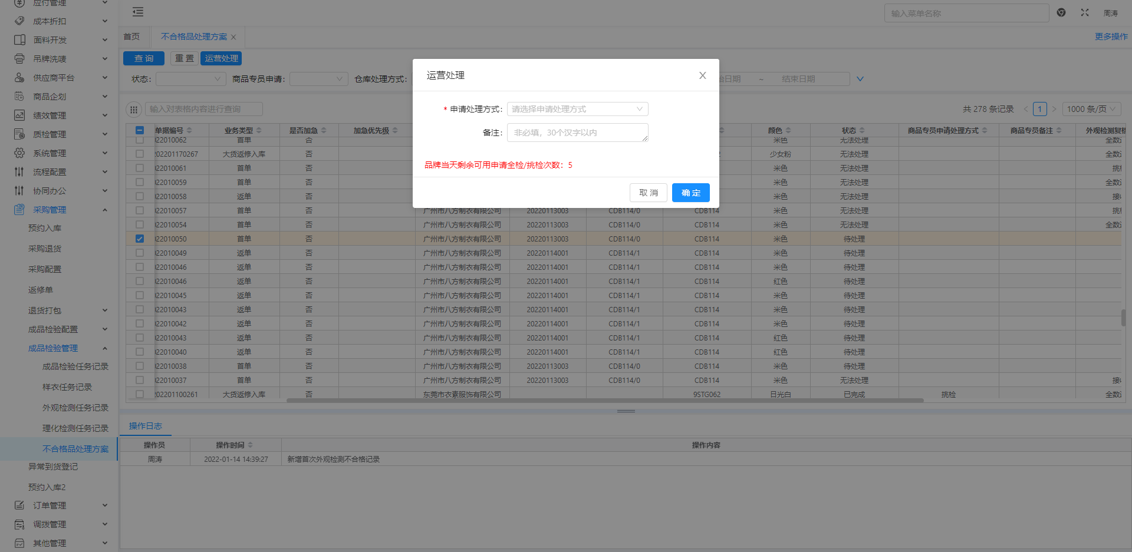1132x552 pixels.
Task: Toggle the select-all header checkbox
Action: 140,130
